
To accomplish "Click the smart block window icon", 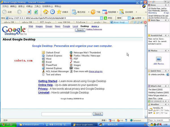I will point(105,12).
